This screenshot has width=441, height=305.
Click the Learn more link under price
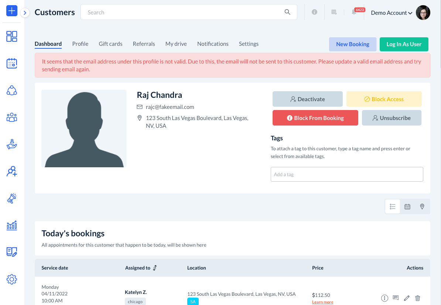coord(322,302)
